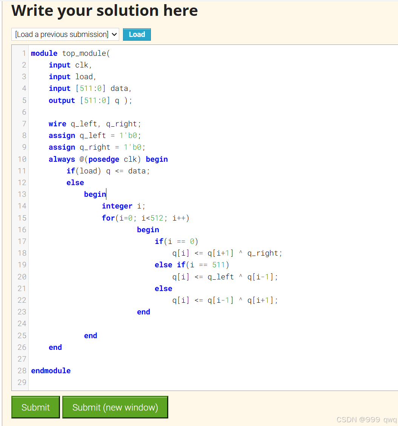The height and width of the screenshot is (426, 398).
Task: Click the always @(posedge clk) line
Action: [108, 159]
